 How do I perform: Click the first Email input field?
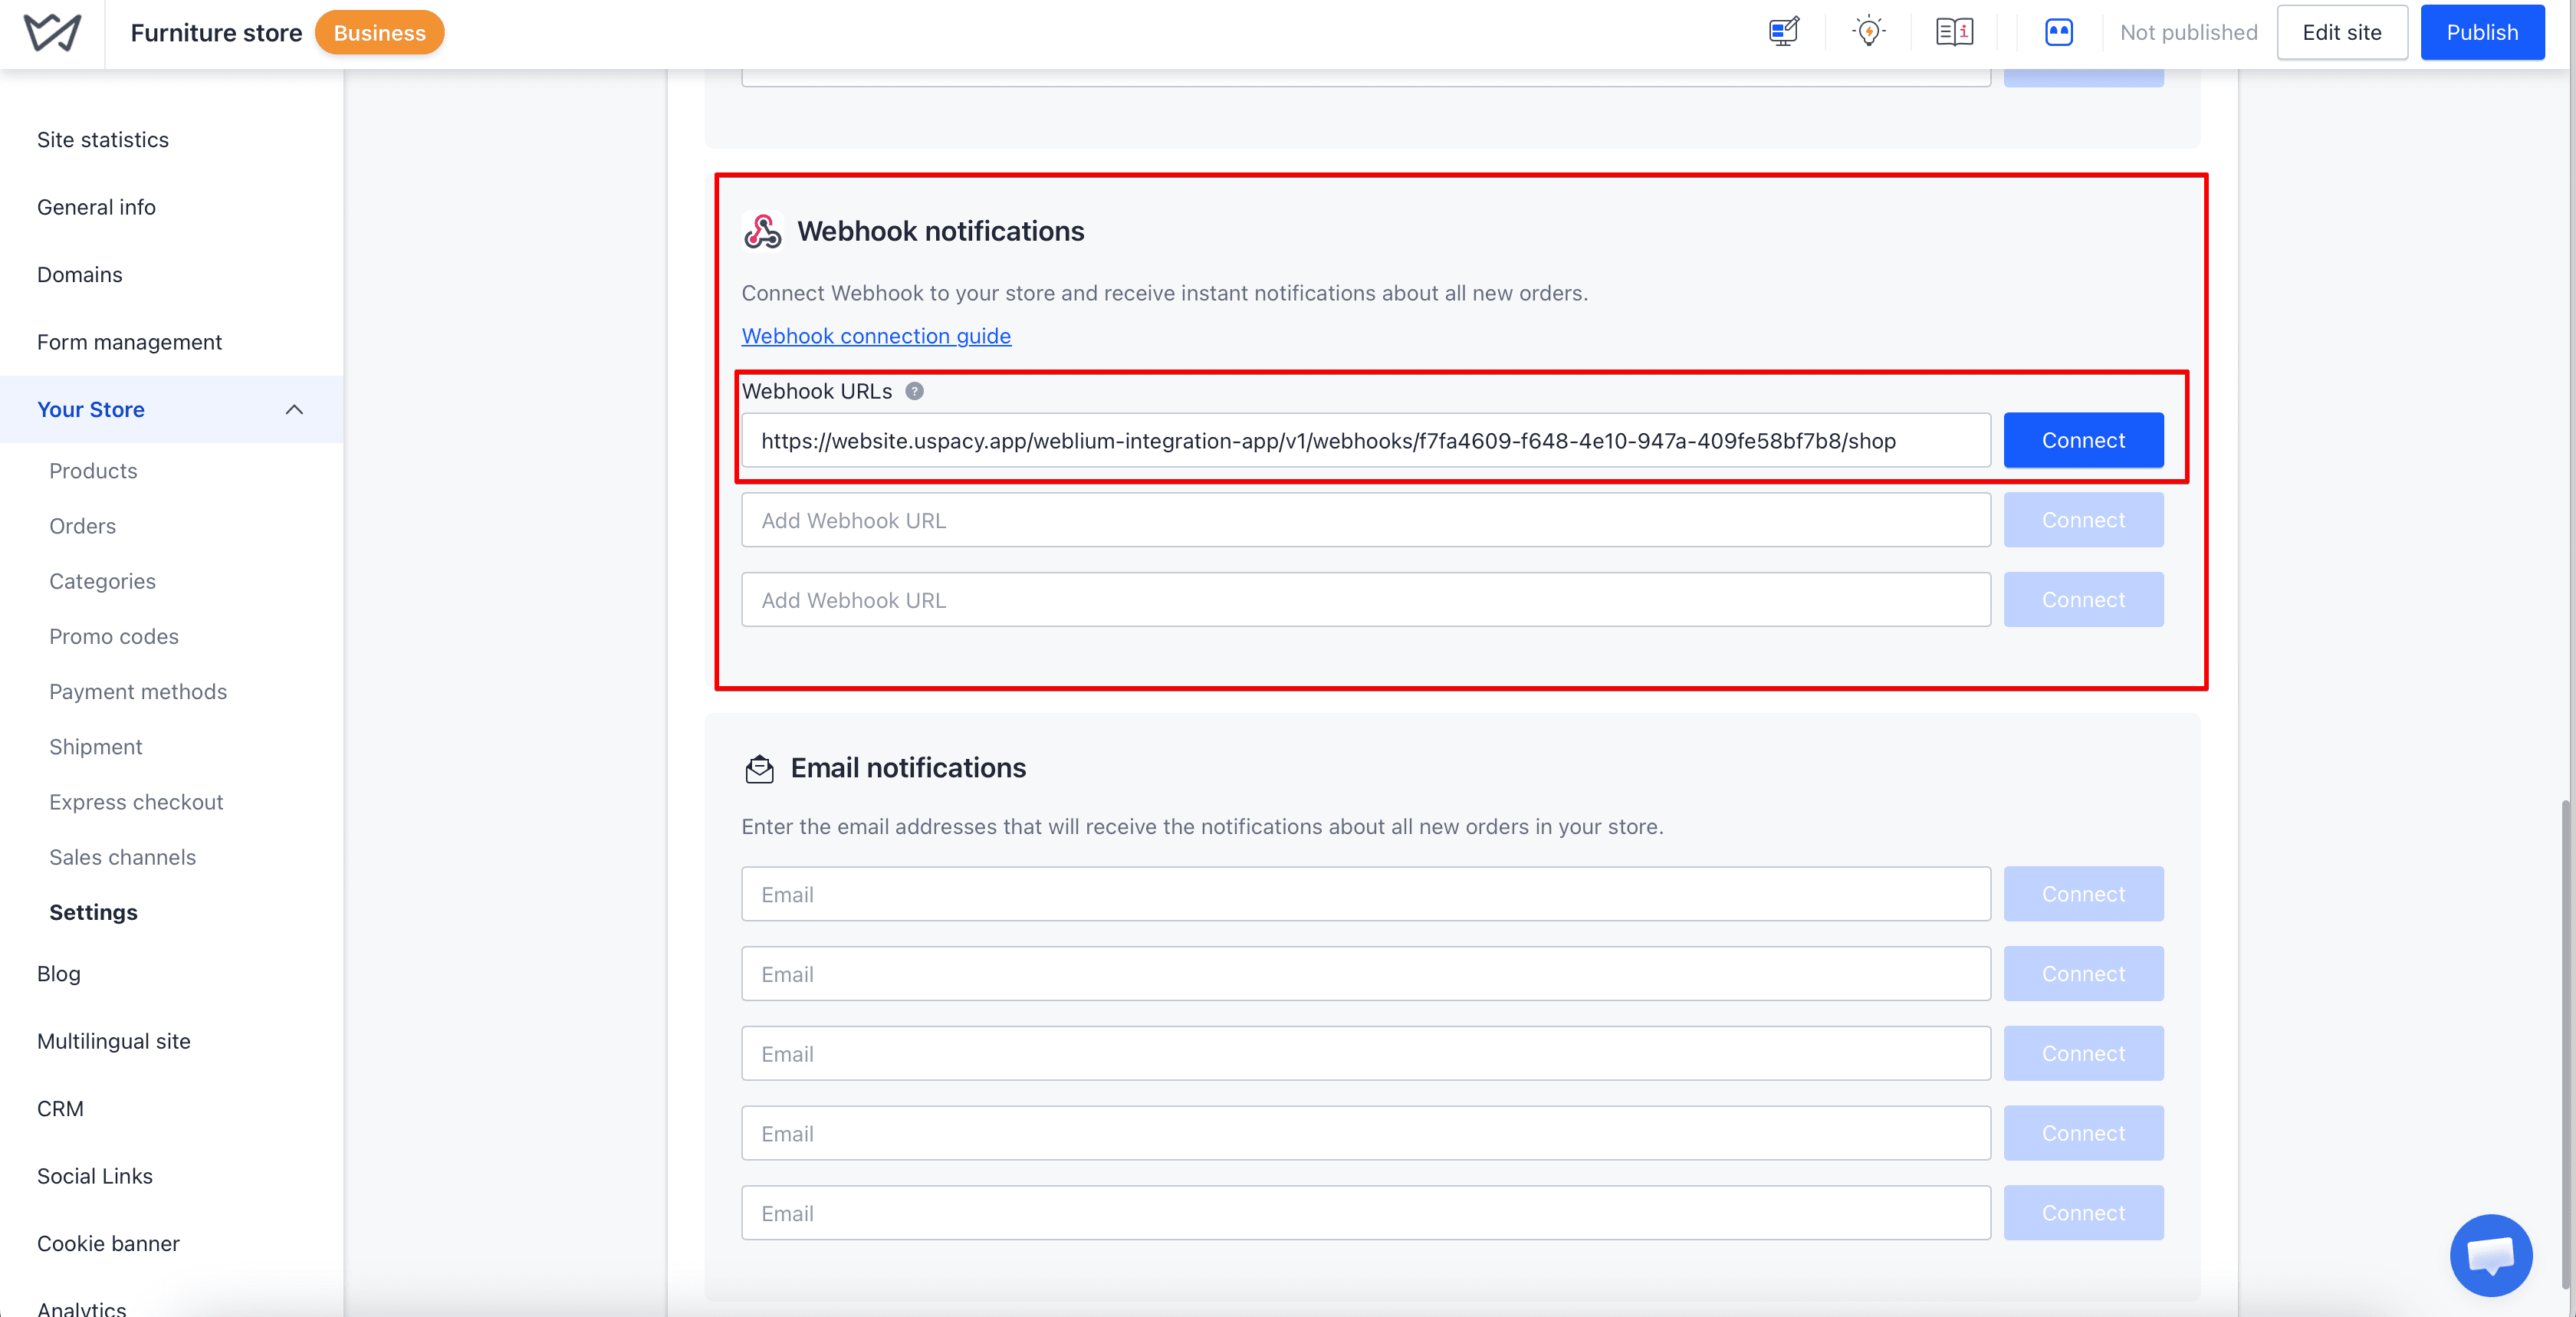[1366, 894]
